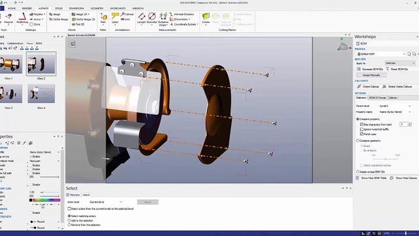Insert an Image panel
419x236 pixels.
tap(55, 14)
